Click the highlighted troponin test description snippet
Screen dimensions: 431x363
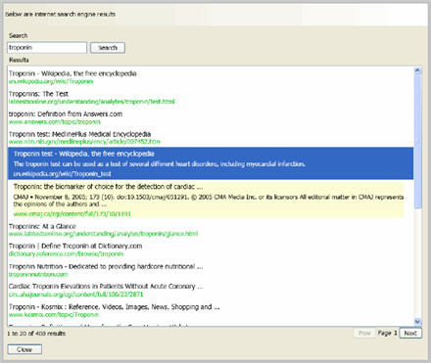pos(160,163)
